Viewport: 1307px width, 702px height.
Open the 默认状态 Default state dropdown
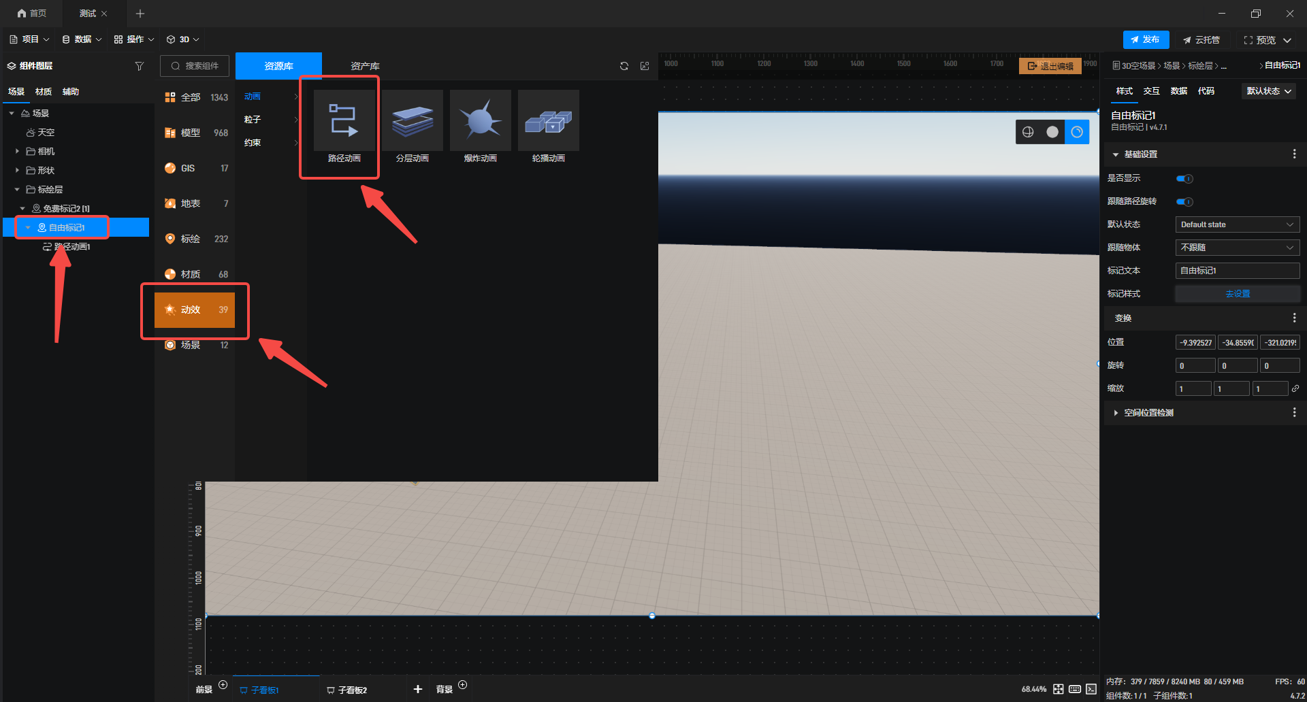pyautogui.click(x=1237, y=224)
